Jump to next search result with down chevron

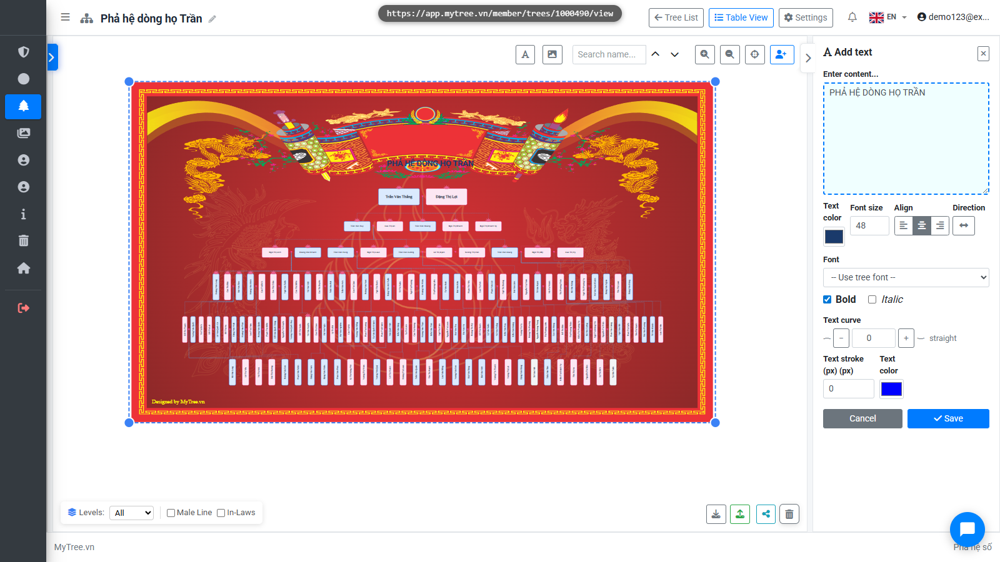point(675,54)
